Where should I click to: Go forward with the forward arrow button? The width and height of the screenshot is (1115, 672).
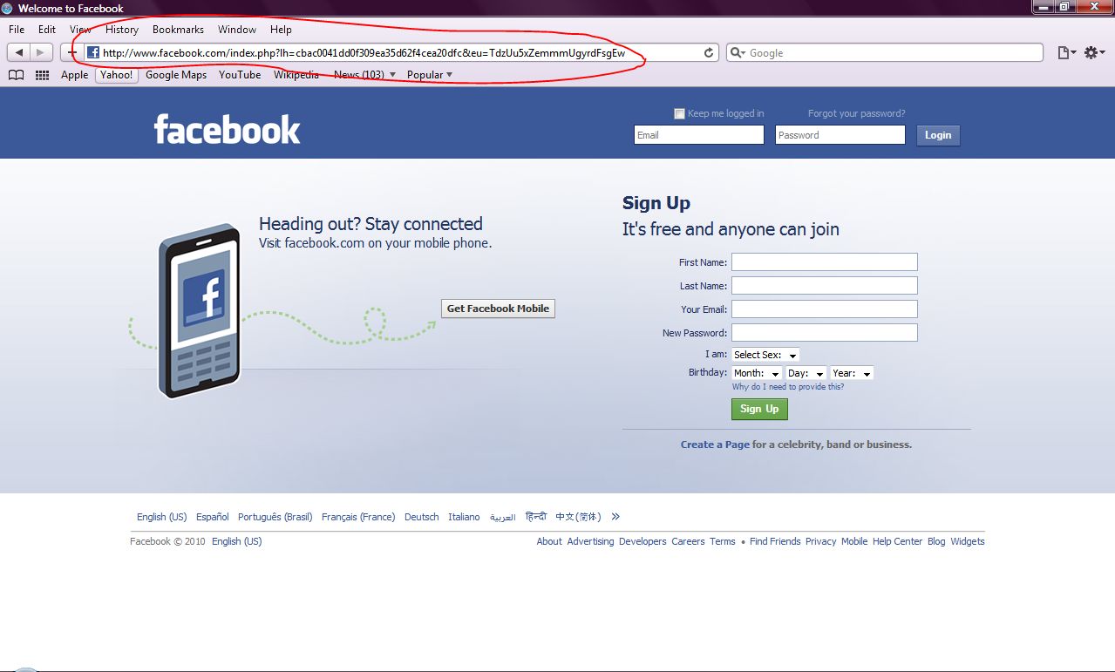[x=42, y=53]
